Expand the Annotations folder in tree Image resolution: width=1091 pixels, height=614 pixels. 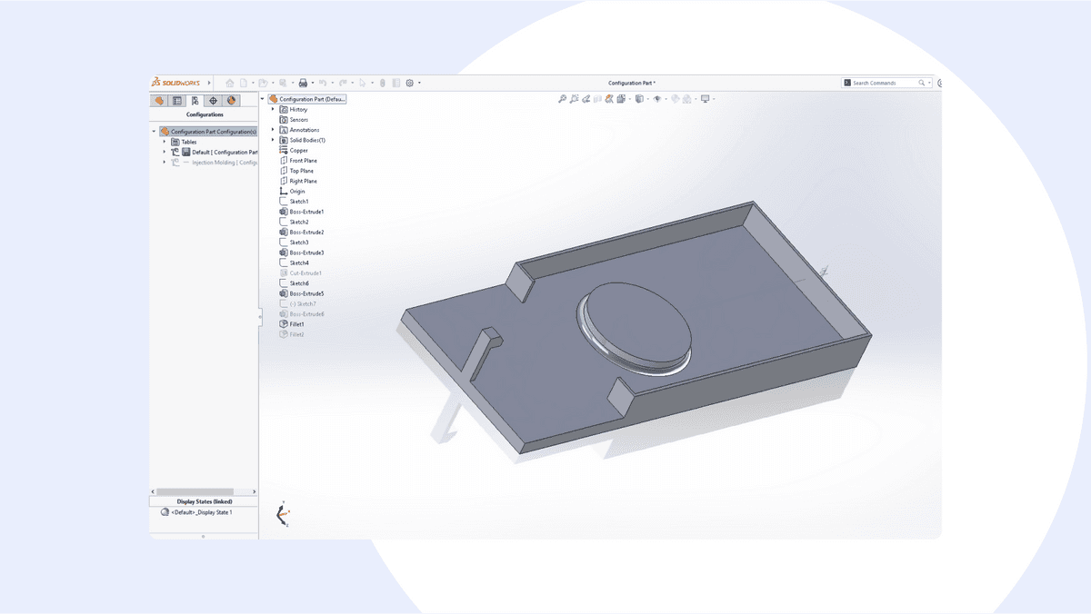point(273,130)
